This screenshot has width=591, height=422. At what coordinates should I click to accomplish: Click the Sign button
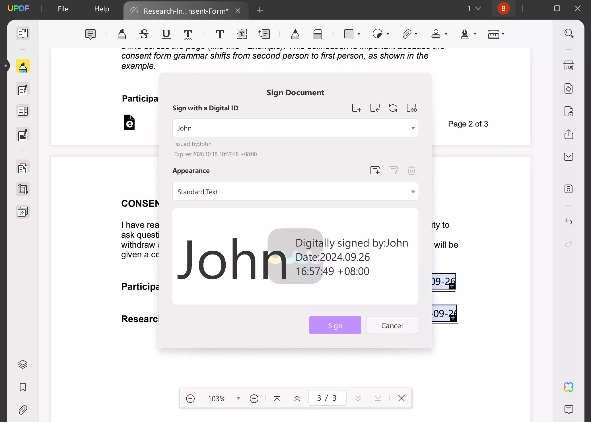[x=335, y=325]
